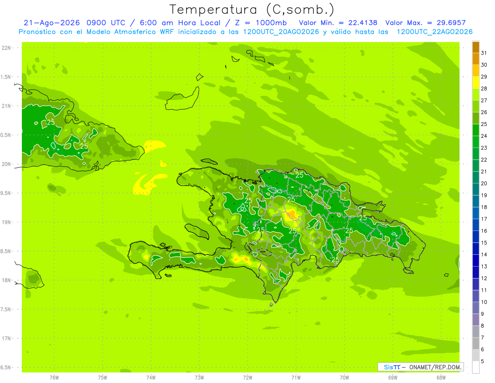Click the 28 label on the color scale
This screenshot has width=495, height=383.
(x=484, y=88)
